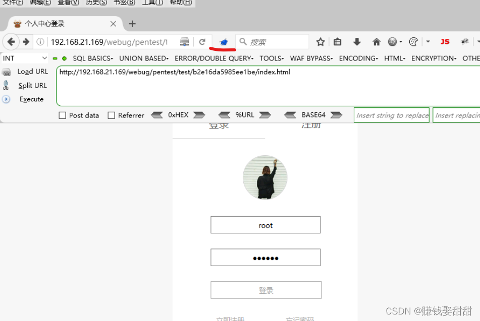Viewport: 480px width, 321px height.
Task: Click the left arrow beside 0xHEX
Action: [x=157, y=115]
